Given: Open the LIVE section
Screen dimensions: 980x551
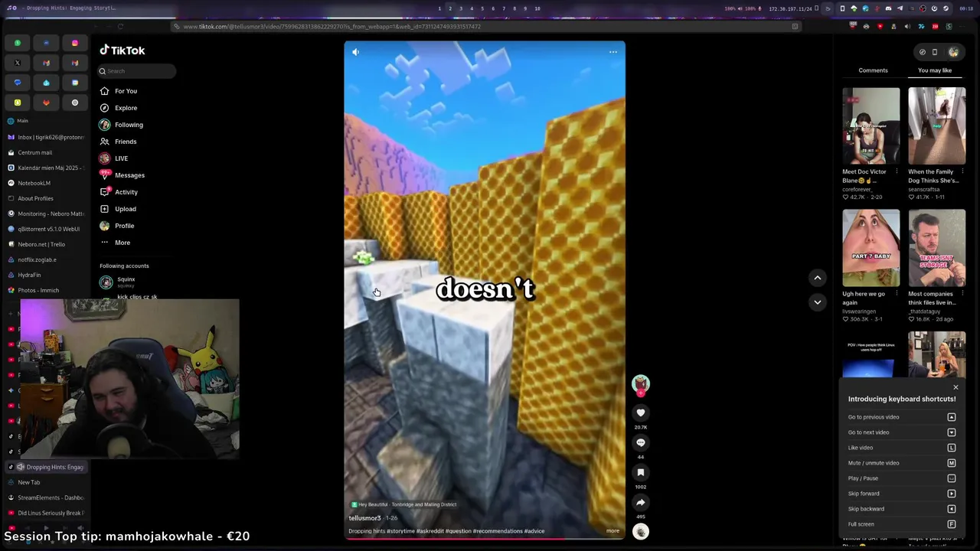Looking at the screenshot, I should [114, 158].
